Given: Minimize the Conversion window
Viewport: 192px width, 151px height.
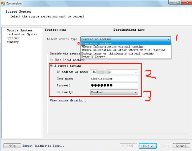Looking at the screenshot, I should click(x=172, y=2).
